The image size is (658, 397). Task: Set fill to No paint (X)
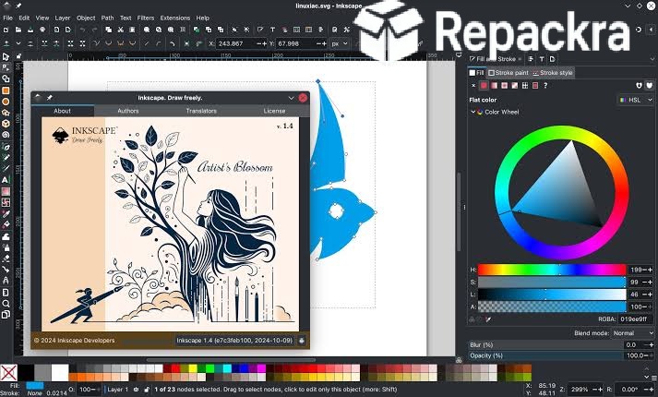pos(473,86)
